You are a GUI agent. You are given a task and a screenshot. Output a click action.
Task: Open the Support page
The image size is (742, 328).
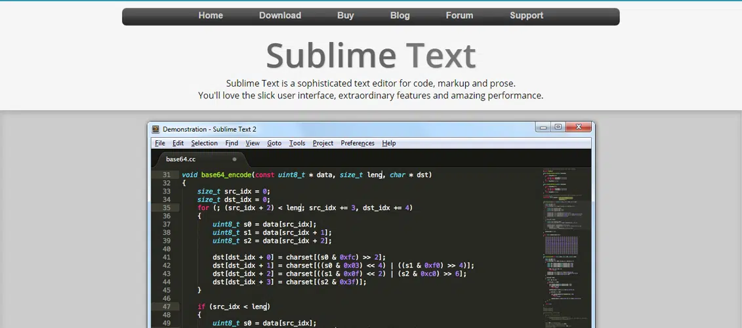tap(527, 16)
